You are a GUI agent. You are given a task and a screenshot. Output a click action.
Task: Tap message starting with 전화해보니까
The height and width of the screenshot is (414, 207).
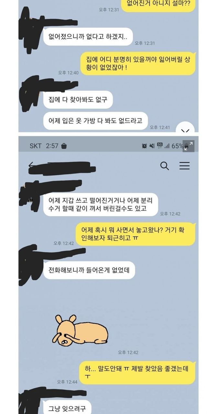pyautogui.click(x=89, y=270)
